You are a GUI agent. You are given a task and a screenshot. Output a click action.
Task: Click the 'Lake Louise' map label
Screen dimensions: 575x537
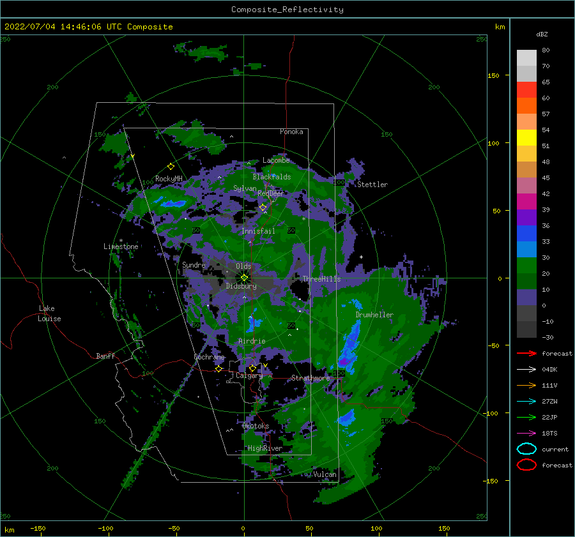pos(49,314)
